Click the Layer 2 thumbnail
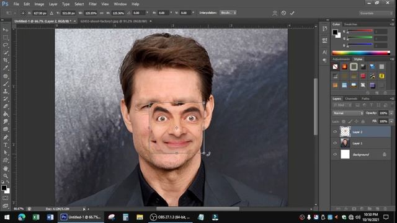 pyautogui.click(x=345, y=132)
